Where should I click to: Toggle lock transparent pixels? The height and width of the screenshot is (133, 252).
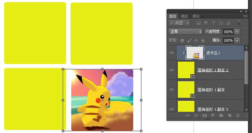click(x=182, y=40)
